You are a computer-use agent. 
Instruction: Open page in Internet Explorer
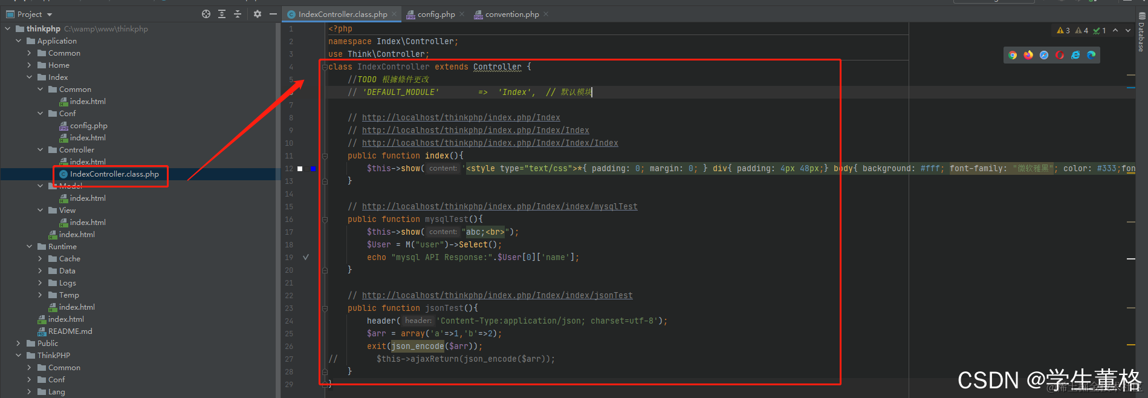[1075, 55]
